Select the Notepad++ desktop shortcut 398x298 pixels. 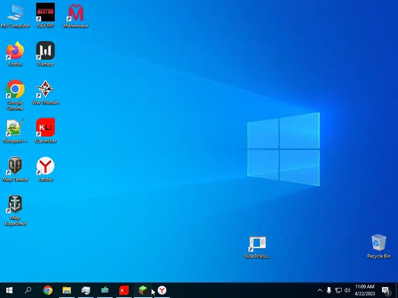pos(15,131)
